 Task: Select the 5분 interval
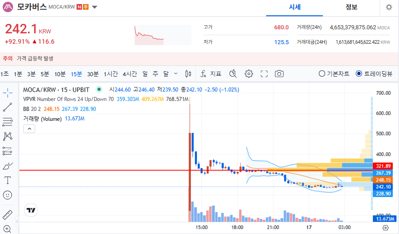[45, 74]
